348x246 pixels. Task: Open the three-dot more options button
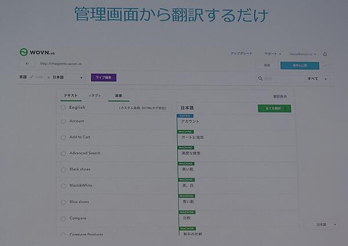coord(325,66)
